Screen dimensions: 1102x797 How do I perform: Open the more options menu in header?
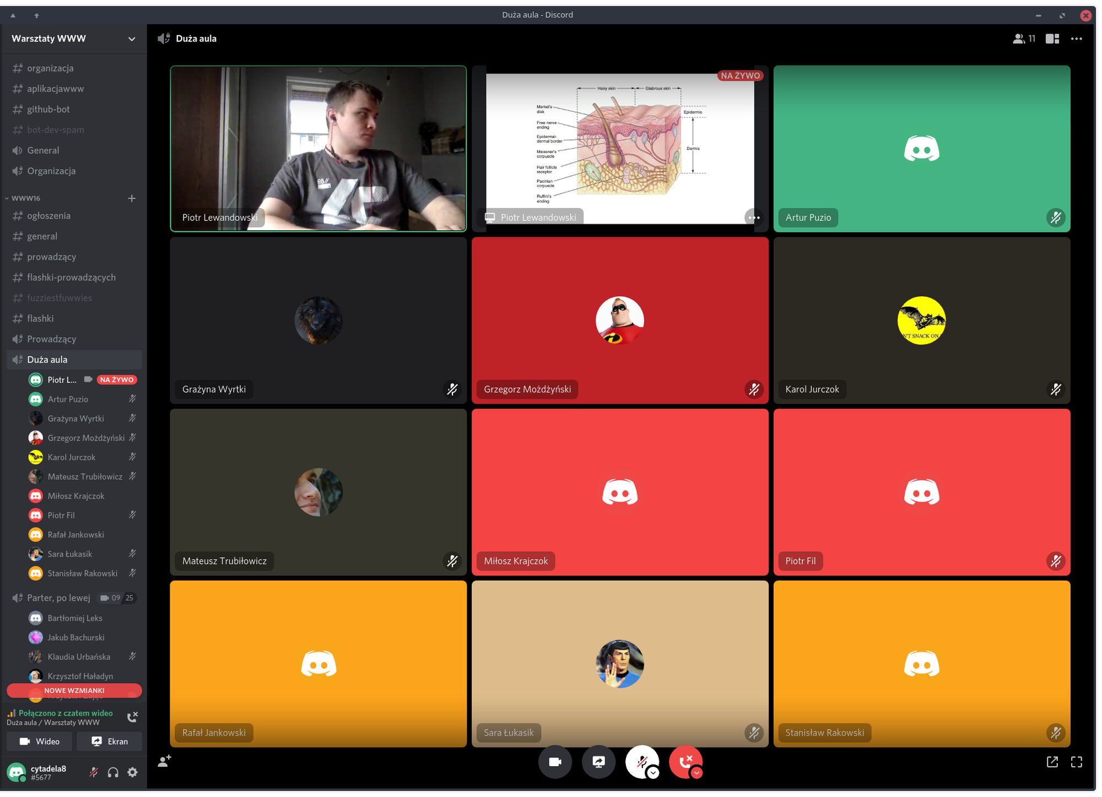1076,39
